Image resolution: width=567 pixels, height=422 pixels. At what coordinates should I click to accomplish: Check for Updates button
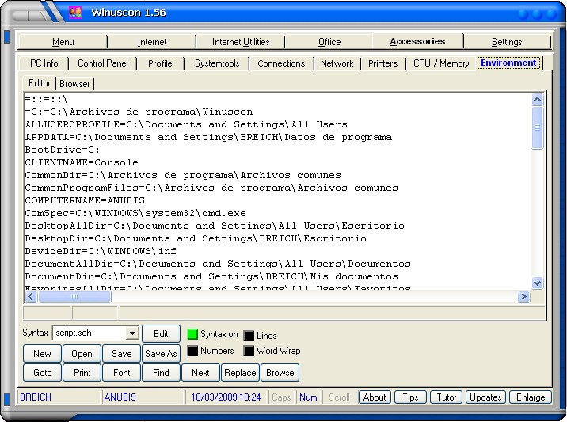coord(485,397)
